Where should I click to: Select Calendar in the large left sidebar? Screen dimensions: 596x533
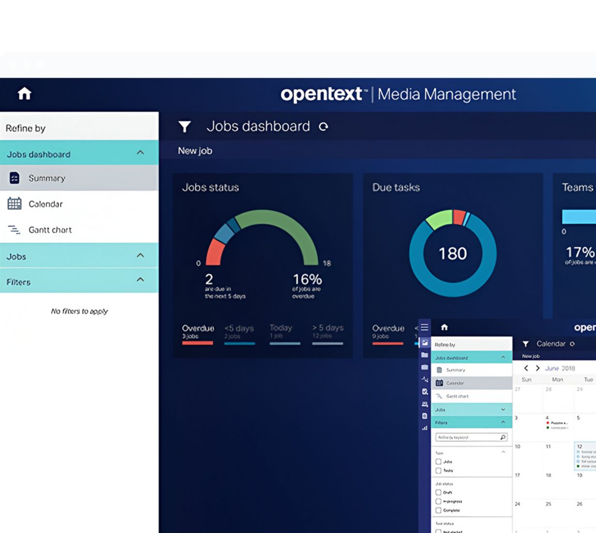45,204
